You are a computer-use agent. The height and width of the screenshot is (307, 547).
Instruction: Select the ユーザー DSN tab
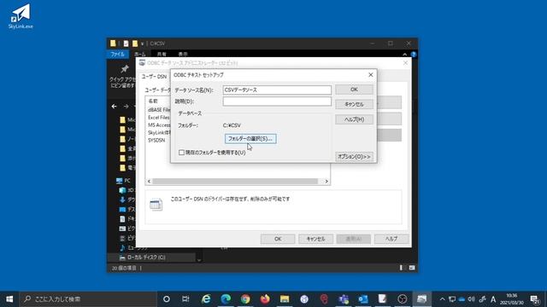[x=154, y=77]
